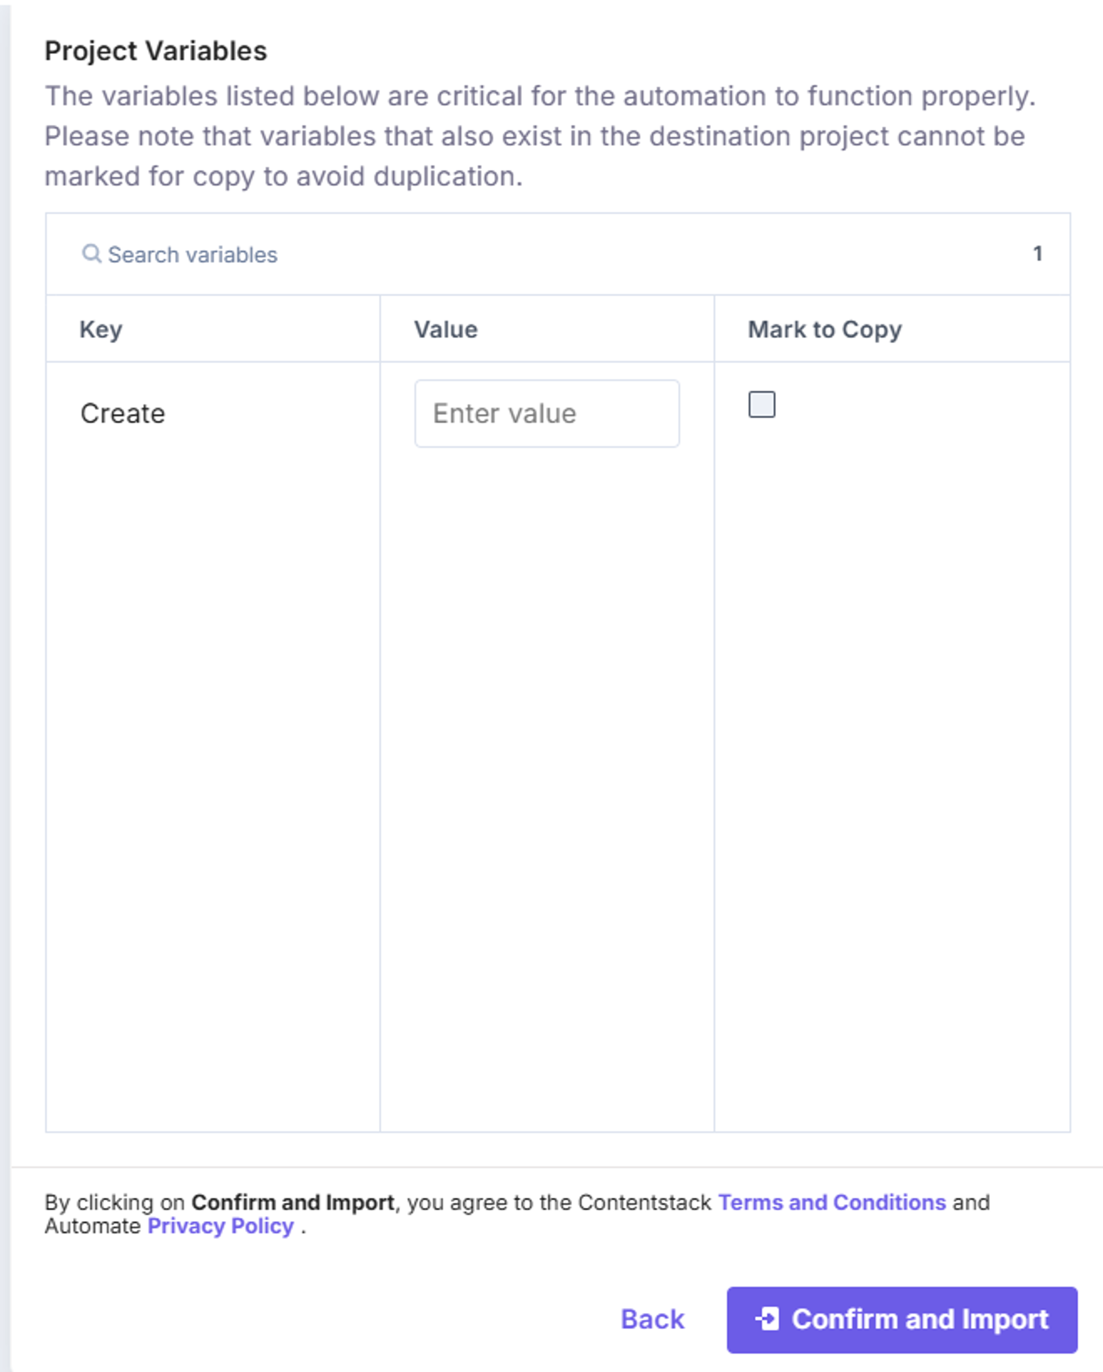Tick the Mark to Copy checkbox for Create
This screenshot has width=1103, height=1372.
[x=761, y=405]
